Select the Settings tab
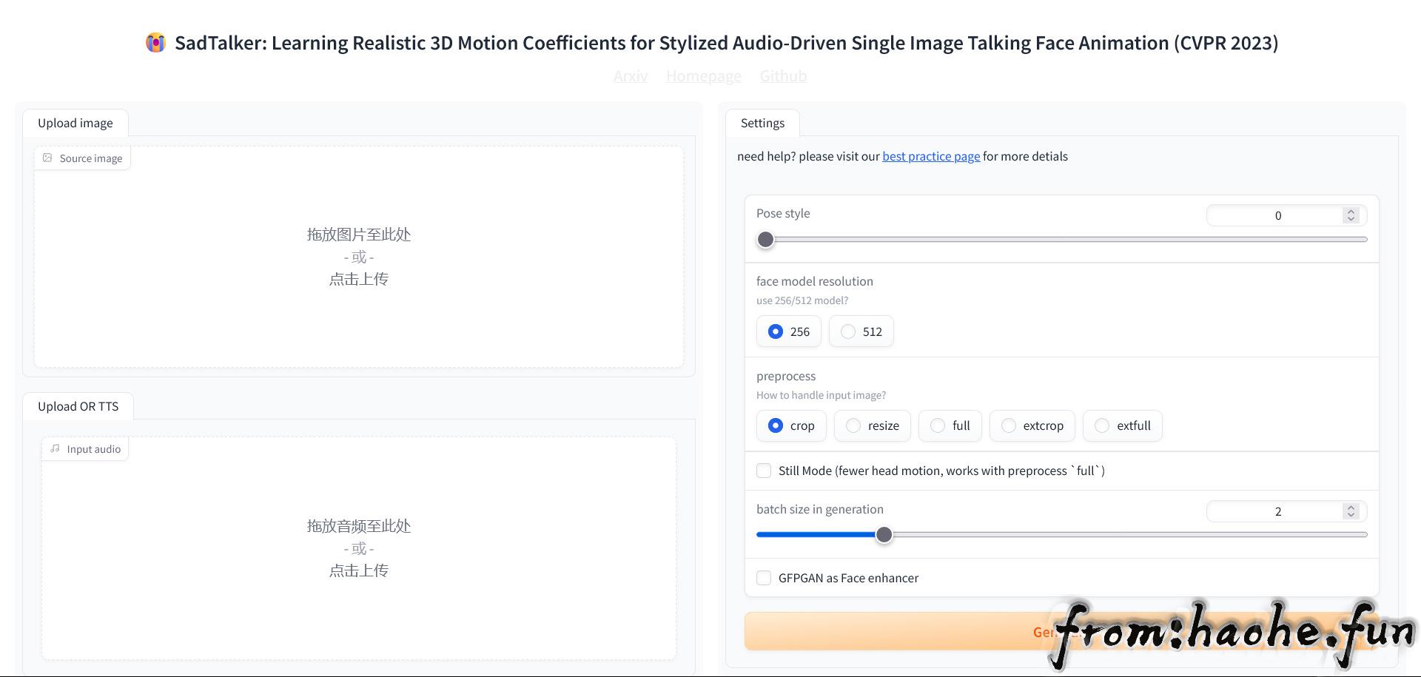This screenshot has height=677, width=1421. pyautogui.click(x=762, y=123)
